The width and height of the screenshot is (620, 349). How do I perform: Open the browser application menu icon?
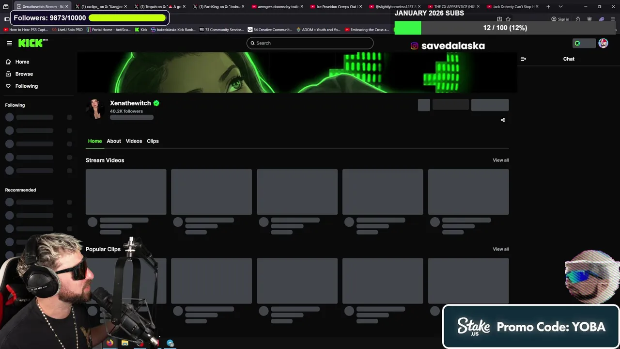613,19
